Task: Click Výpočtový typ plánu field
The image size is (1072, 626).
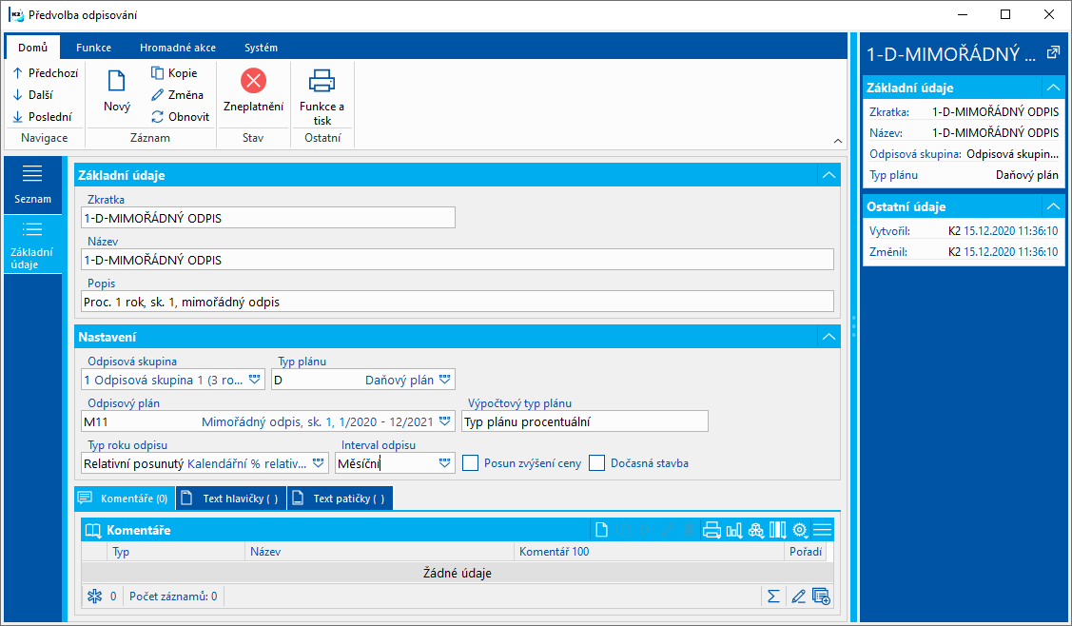Action: 585,421
